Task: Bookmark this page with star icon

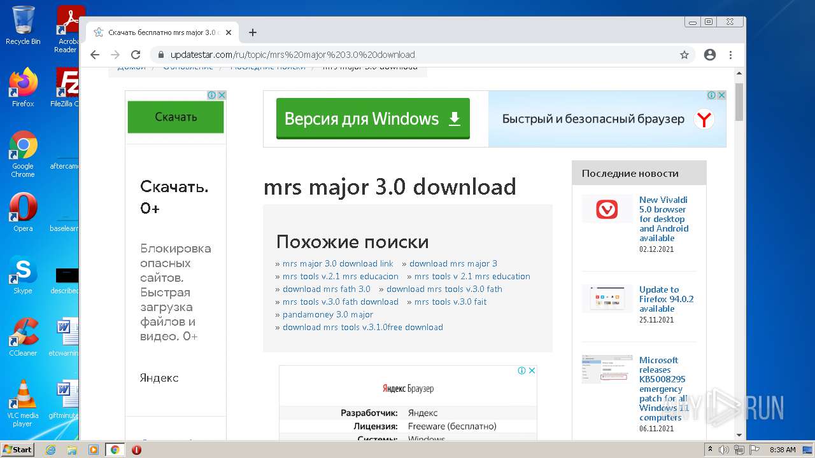Action: [x=684, y=55]
